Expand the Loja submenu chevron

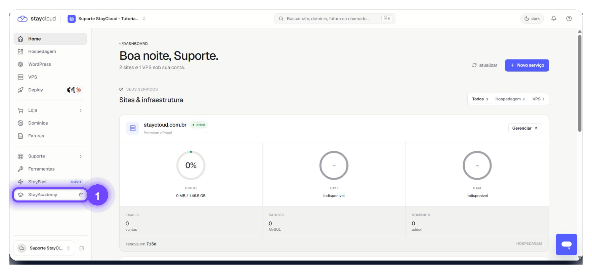(81, 110)
